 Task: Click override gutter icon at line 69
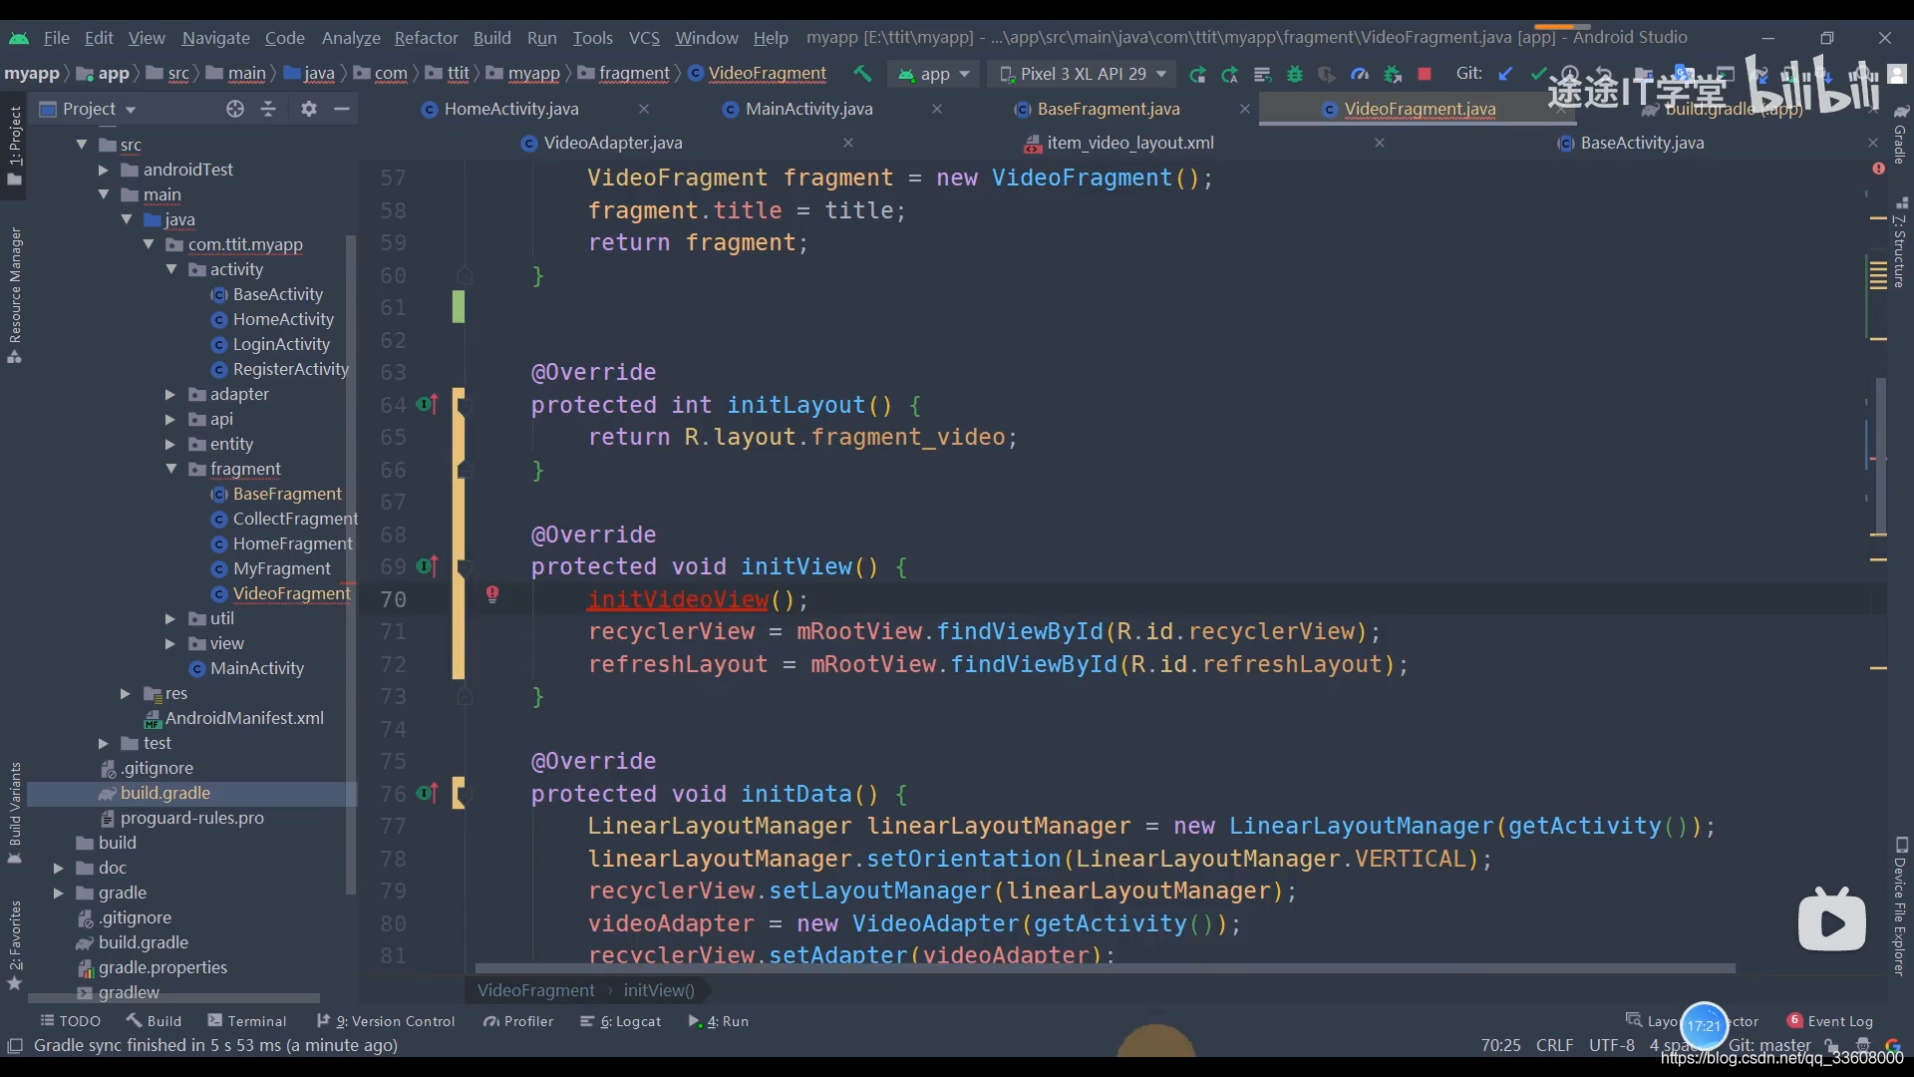427,566
